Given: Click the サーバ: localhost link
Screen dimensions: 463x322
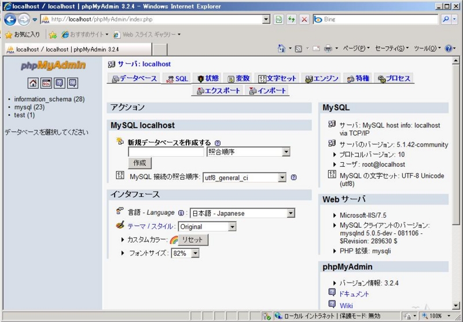Looking at the screenshot, I should pos(144,64).
